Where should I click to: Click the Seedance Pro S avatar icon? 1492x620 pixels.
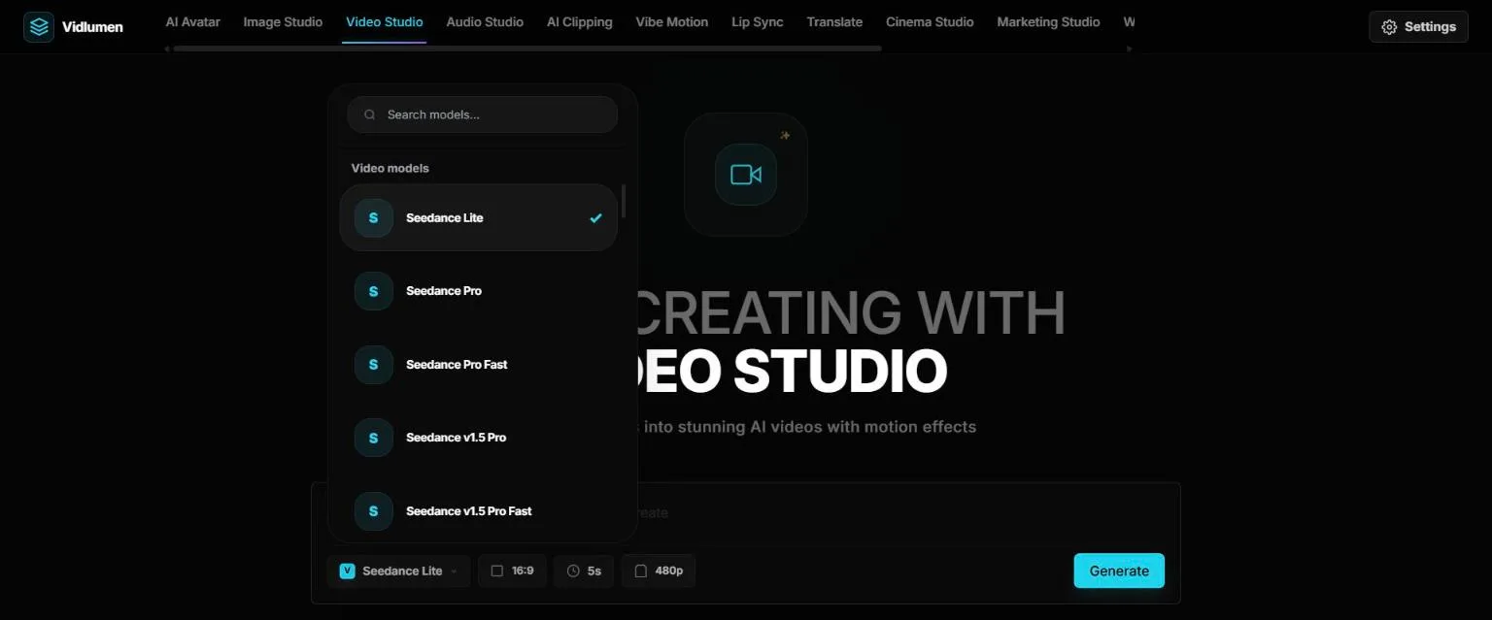coord(374,291)
